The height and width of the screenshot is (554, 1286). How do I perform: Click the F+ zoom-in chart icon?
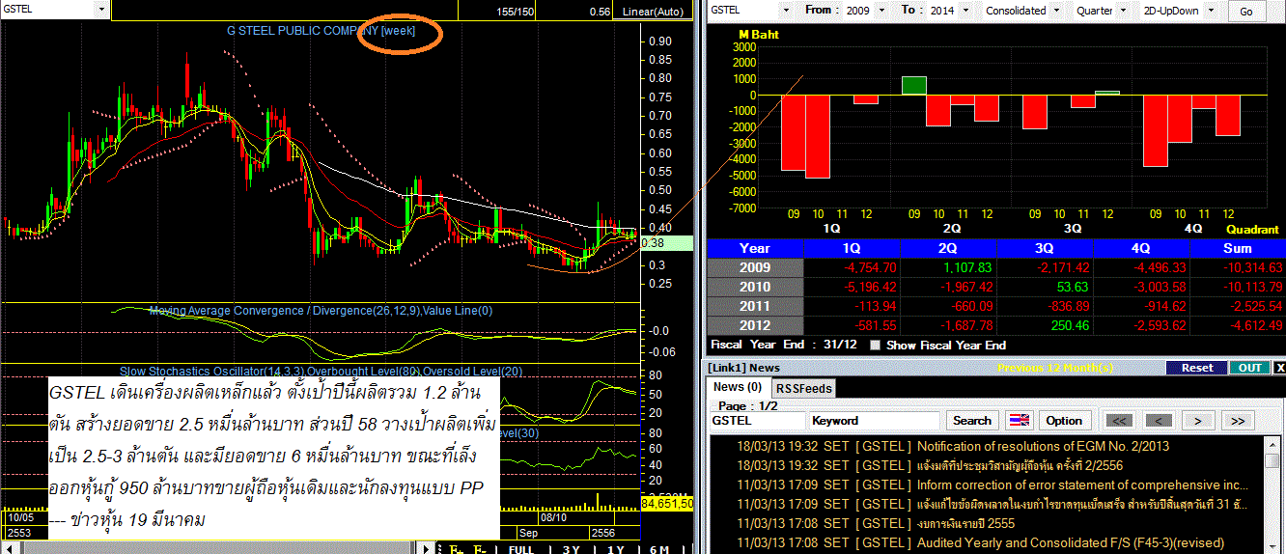(x=455, y=548)
